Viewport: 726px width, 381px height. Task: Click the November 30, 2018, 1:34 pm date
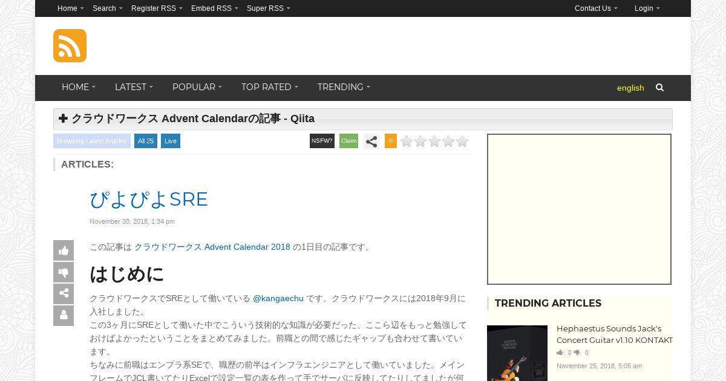(x=132, y=222)
